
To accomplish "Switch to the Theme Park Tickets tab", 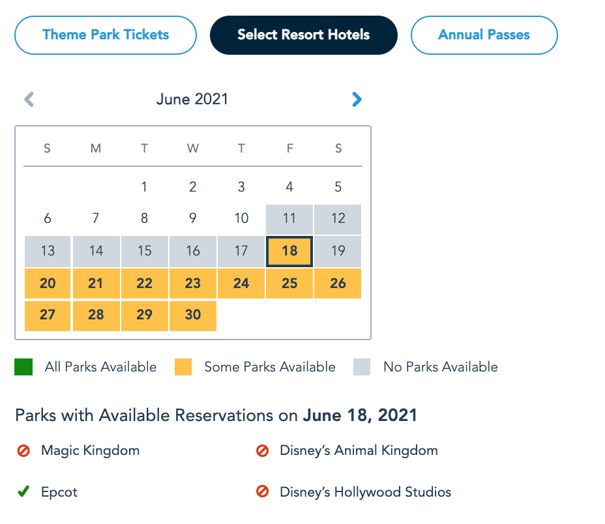I will point(106,35).
